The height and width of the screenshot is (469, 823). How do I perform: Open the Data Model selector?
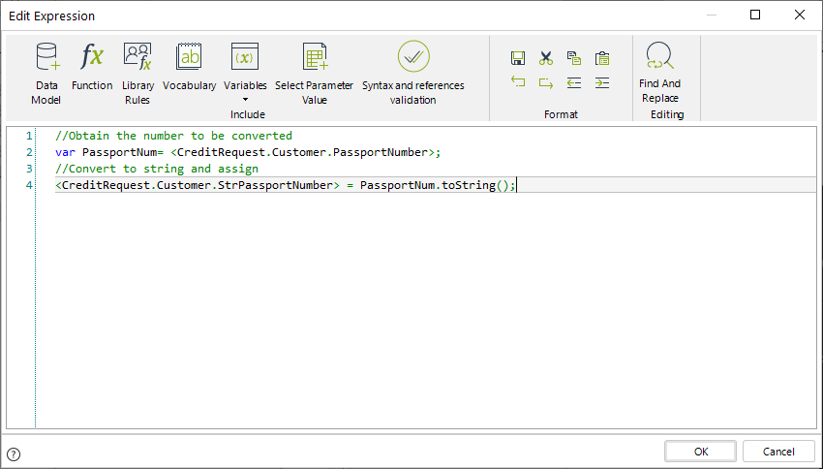[46, 74]
